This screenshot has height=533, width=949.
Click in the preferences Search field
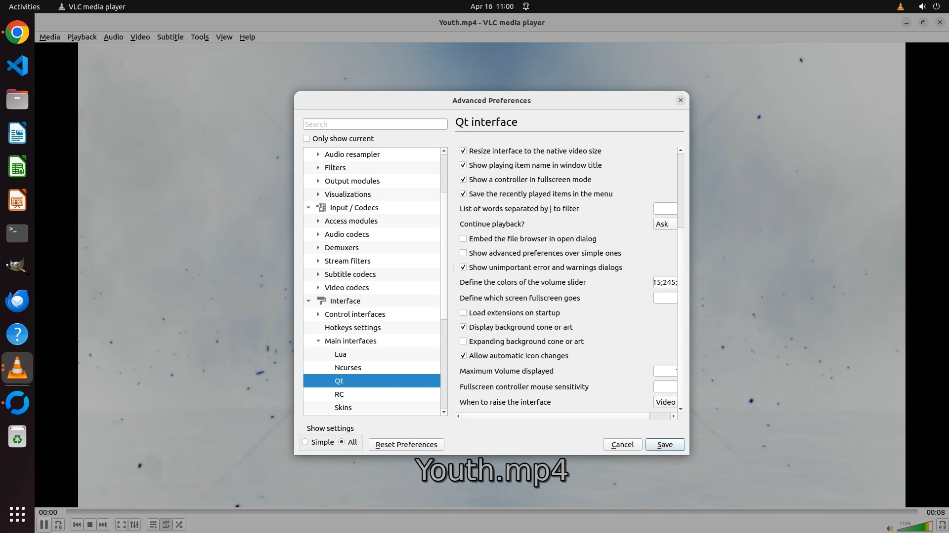click(x=375, y=124)
